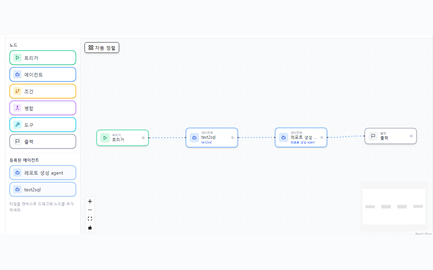Click the 자동 정렬 button

(102, 48)
